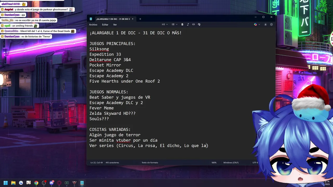Maximize the Notepad window
This screenshot has height=187, width=333.
point(263,17)
